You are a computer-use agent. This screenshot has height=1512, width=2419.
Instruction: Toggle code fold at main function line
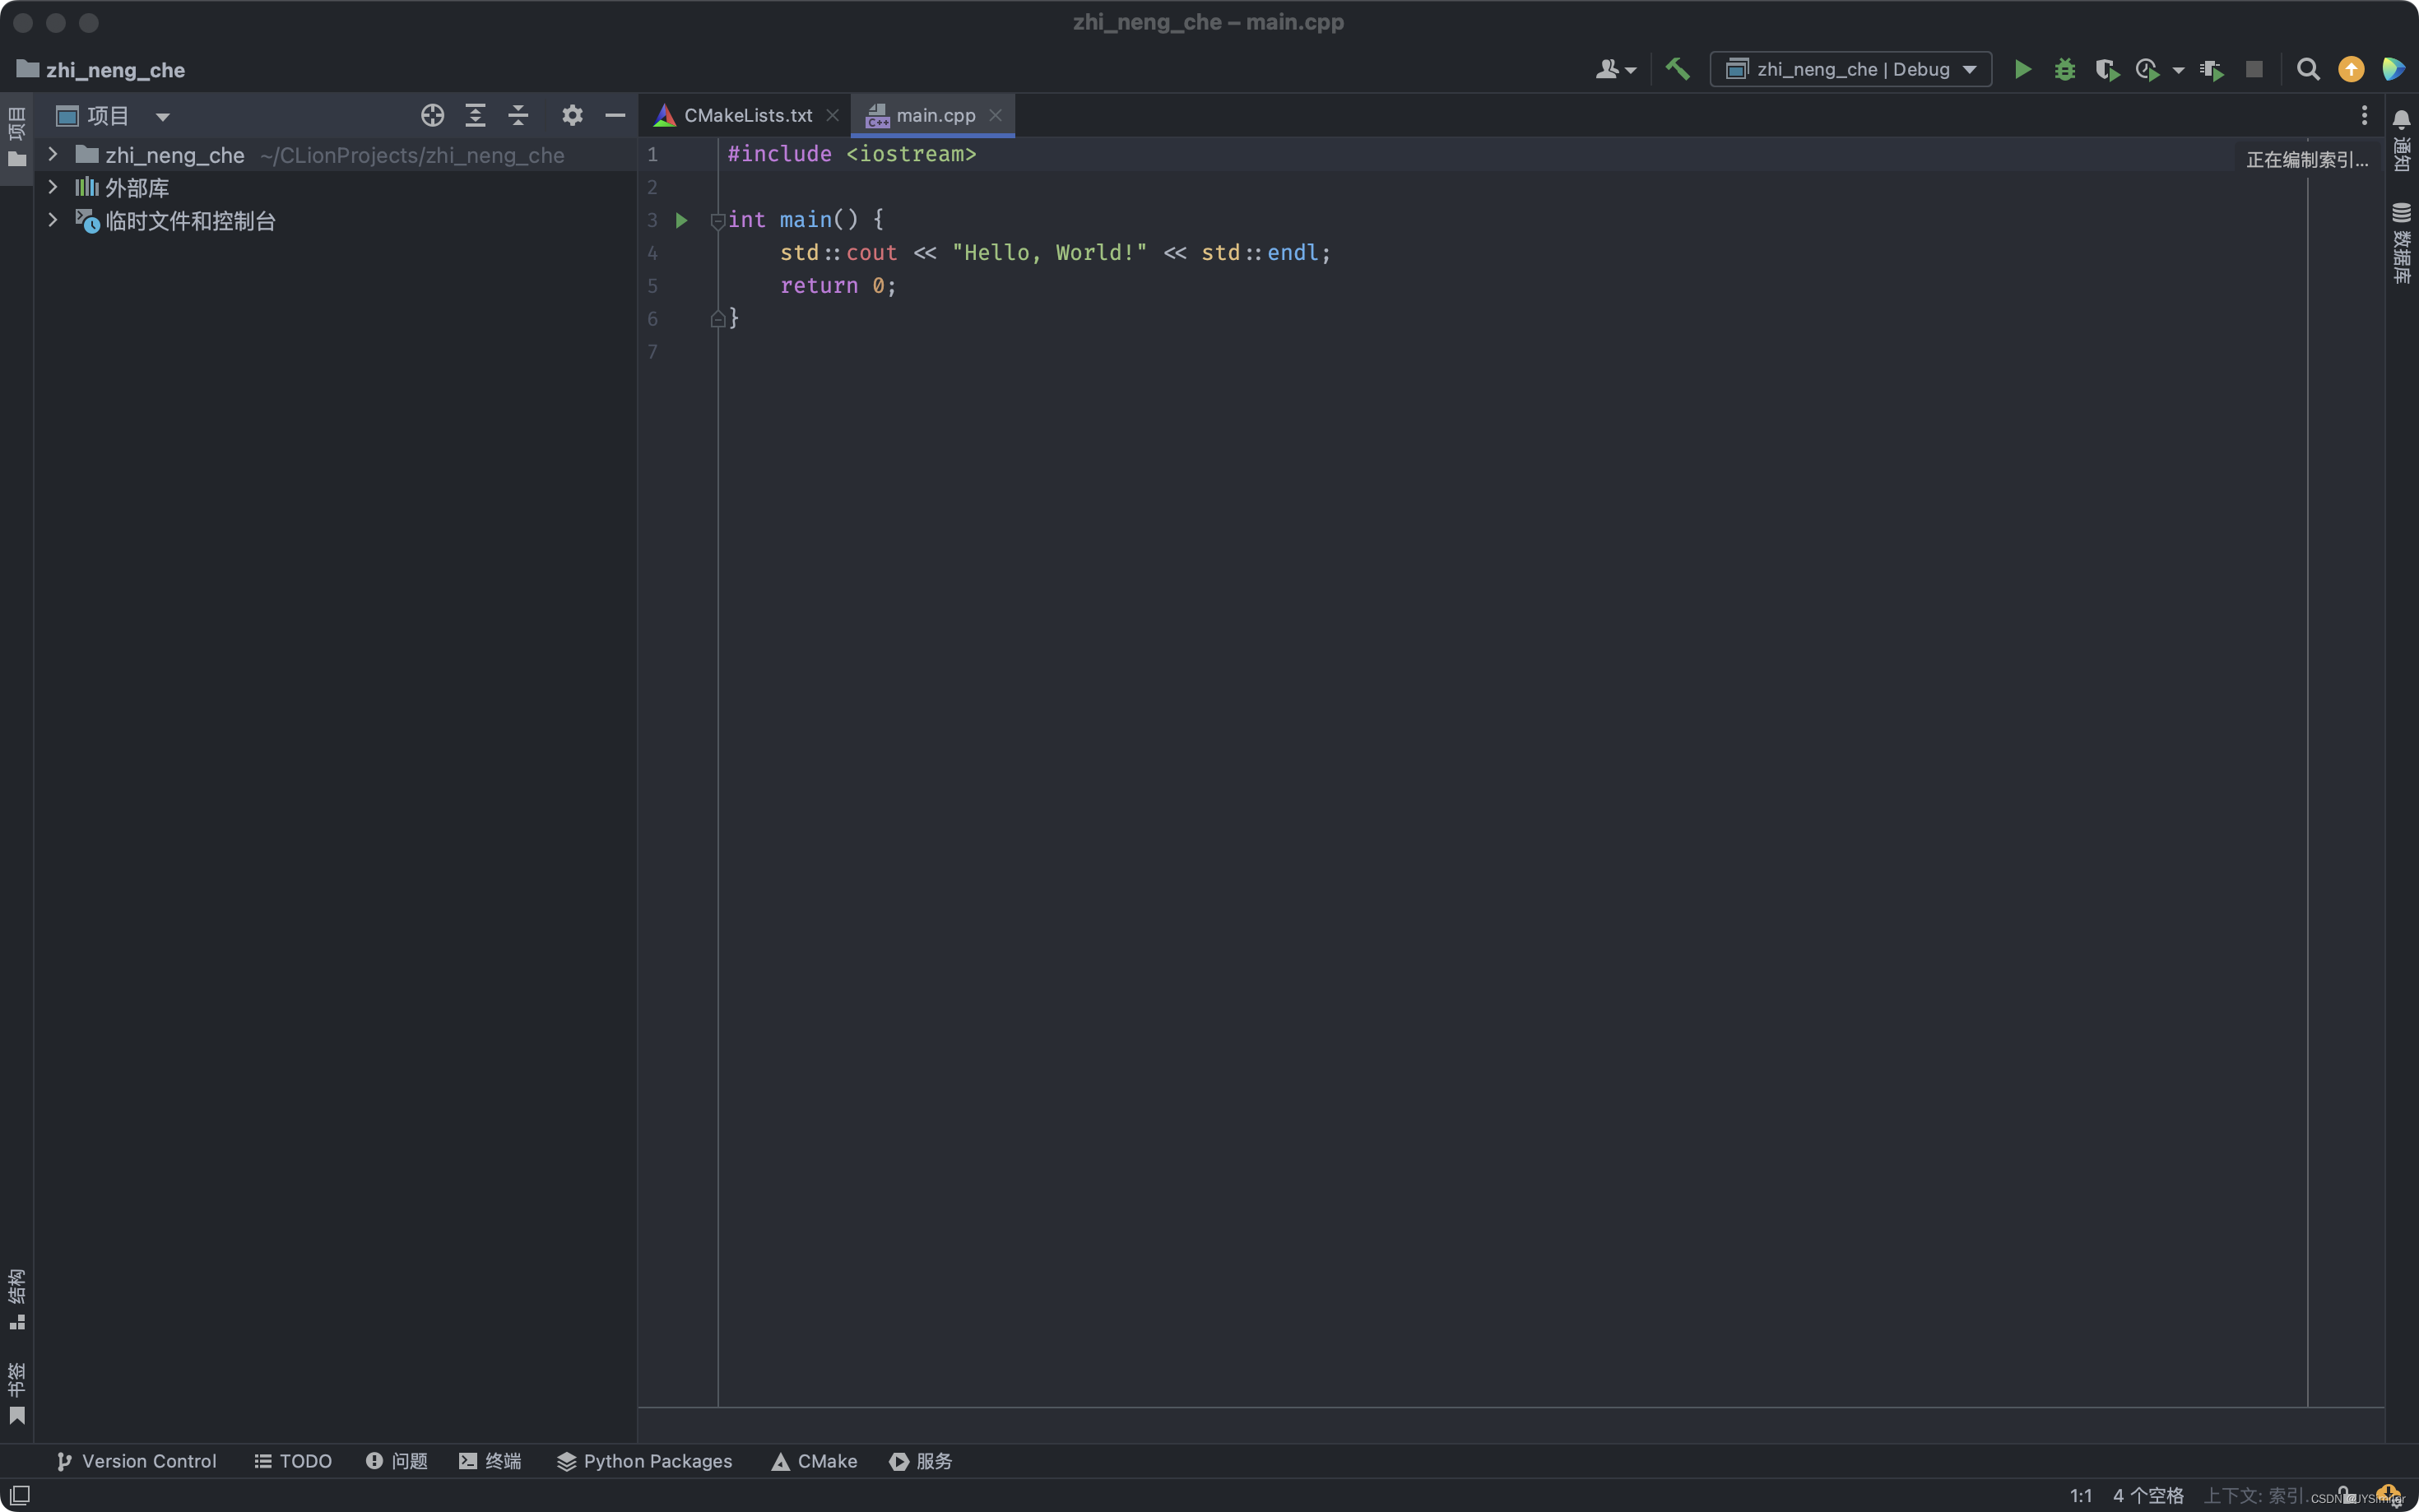coord(717,220)
